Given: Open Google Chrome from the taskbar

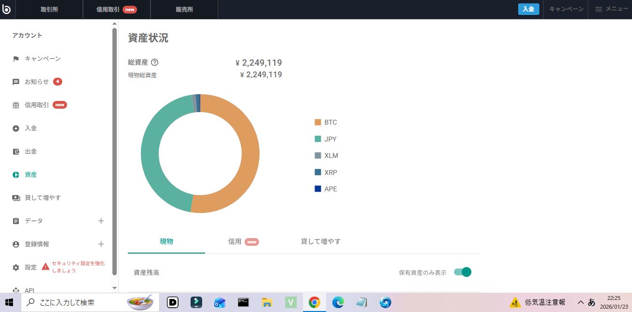Looking at the screenshot, I should (x=314, y=302).
